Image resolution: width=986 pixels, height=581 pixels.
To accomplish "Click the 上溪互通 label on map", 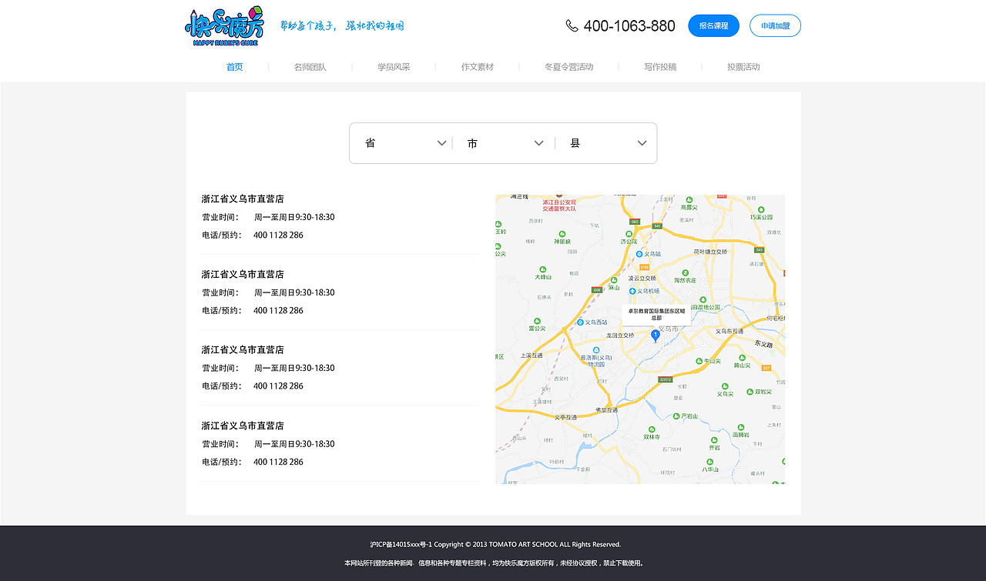I will click(x=532, y=355).
